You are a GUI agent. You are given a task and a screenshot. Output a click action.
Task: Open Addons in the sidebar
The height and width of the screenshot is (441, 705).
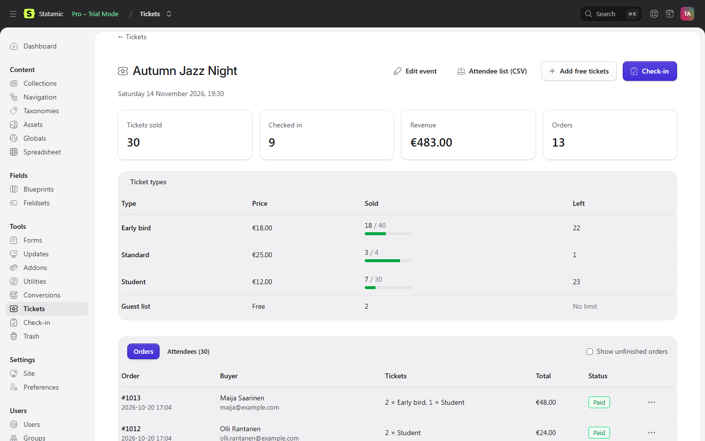click(x=47, y=268)
